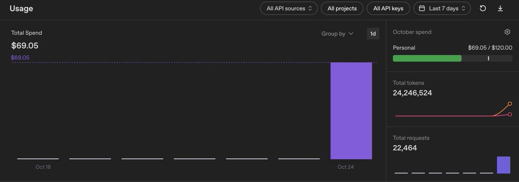Click the Personal budget progress bar
519x182 pixels.
click(x=452, y=58)
